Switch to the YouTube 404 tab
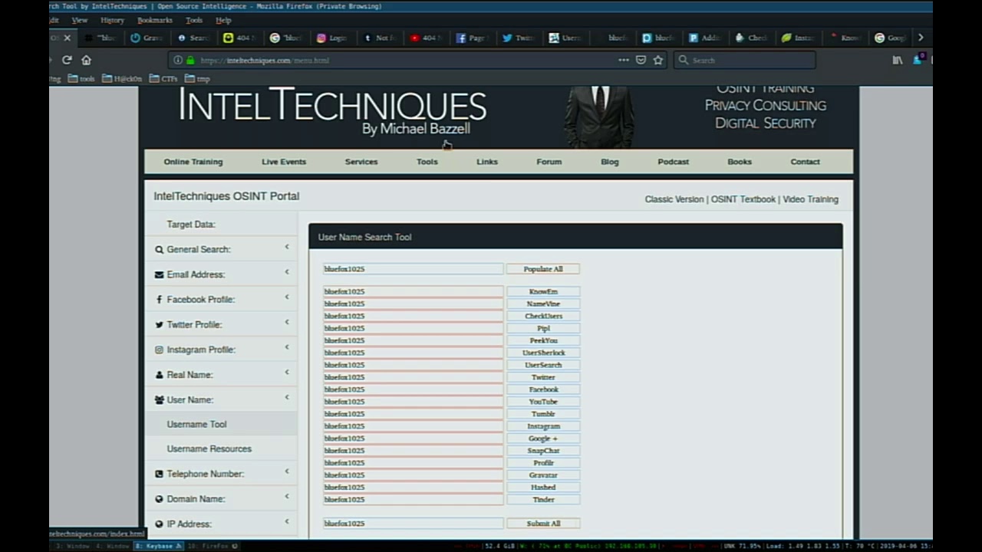This screenshot has height=552, width=982. [x=425, y=38]
